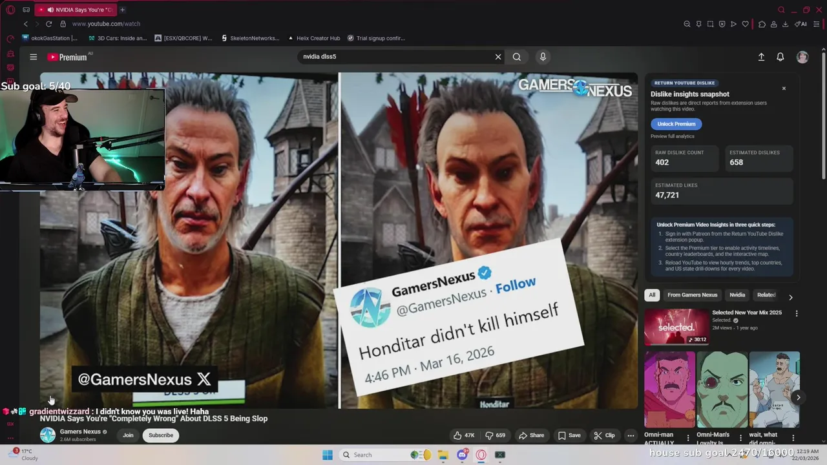Dislike the video with thumbs down
Viewport: 827px width, 465px height.
(x=496, y=435)
